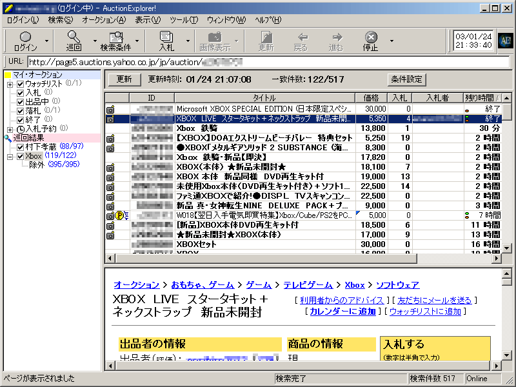This screenshot has width=516, height=387.
Task: Click the yellow P icon on W018 row
Action: pos(119,215)
